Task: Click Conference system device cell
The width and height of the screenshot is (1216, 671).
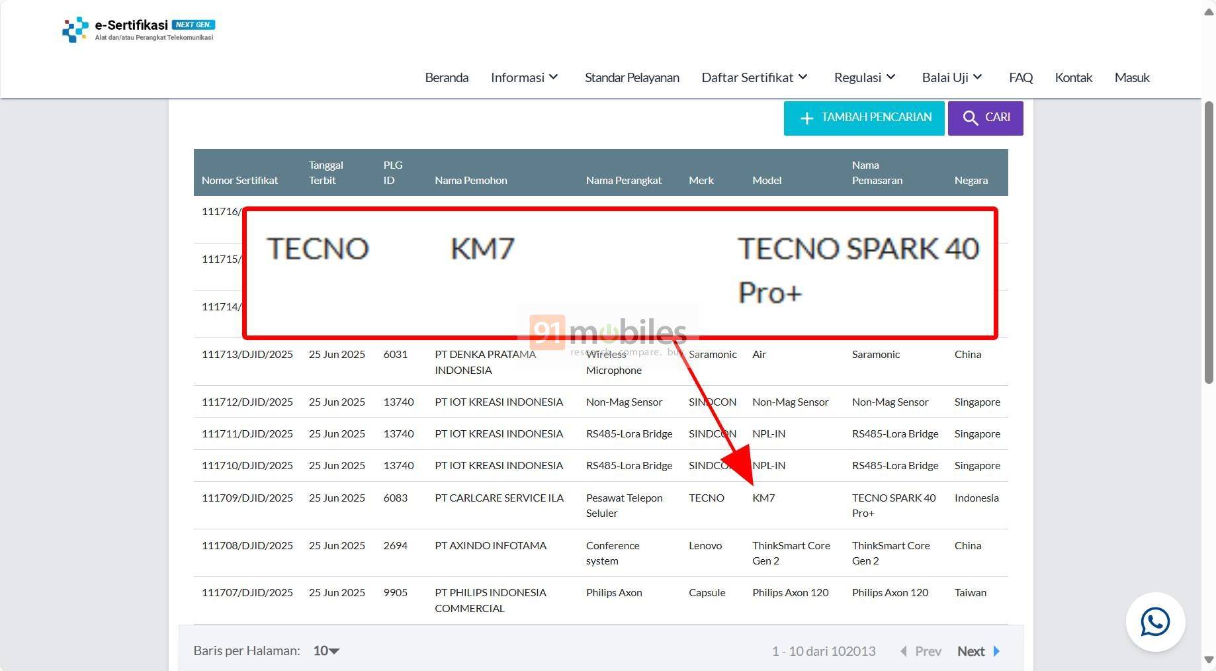Action: pyautogui.click(x=613, y=553)
